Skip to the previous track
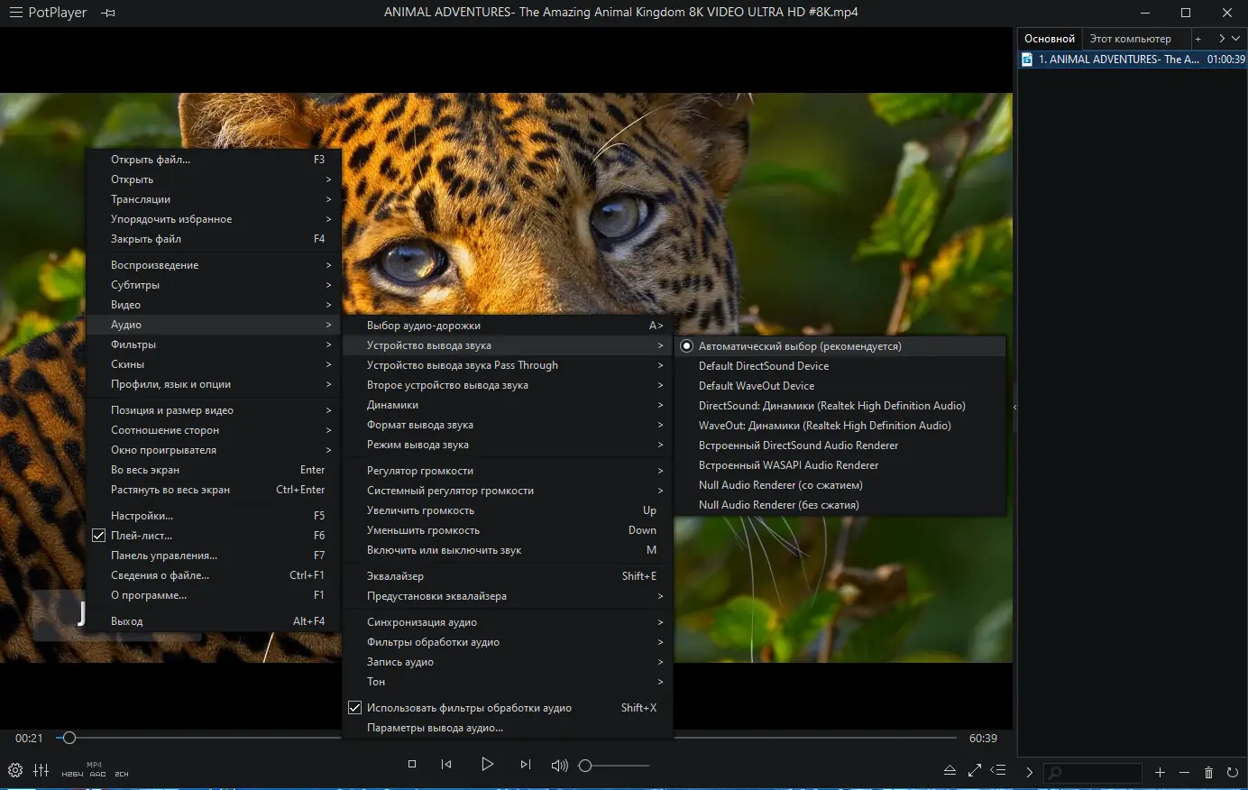Screen dimensions: 1248x790 click(x=446, y=765)
